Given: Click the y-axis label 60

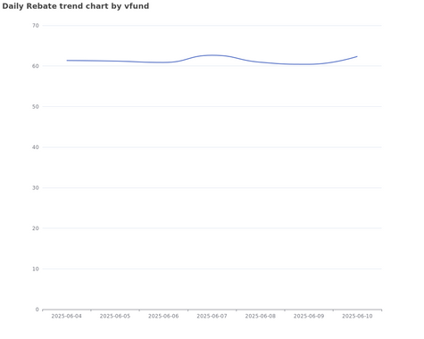Looking at the screenshot, I should coord(36,66).
